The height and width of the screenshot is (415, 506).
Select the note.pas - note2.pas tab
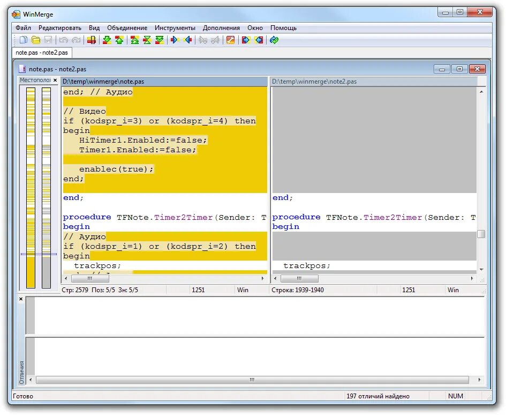tap(42, 53)
